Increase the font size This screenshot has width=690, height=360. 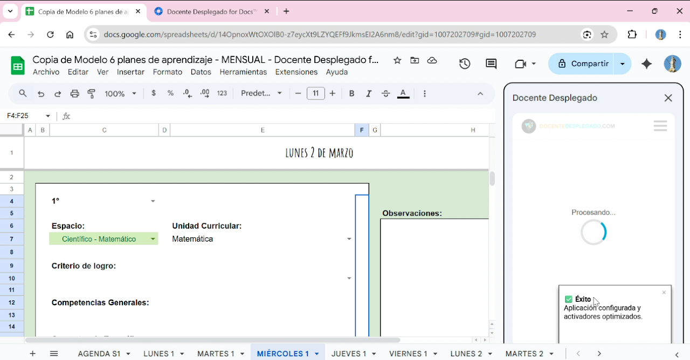click(333, 93)
